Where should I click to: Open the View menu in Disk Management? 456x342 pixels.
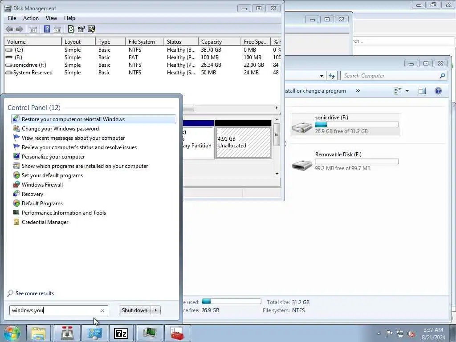coord(51,18)
